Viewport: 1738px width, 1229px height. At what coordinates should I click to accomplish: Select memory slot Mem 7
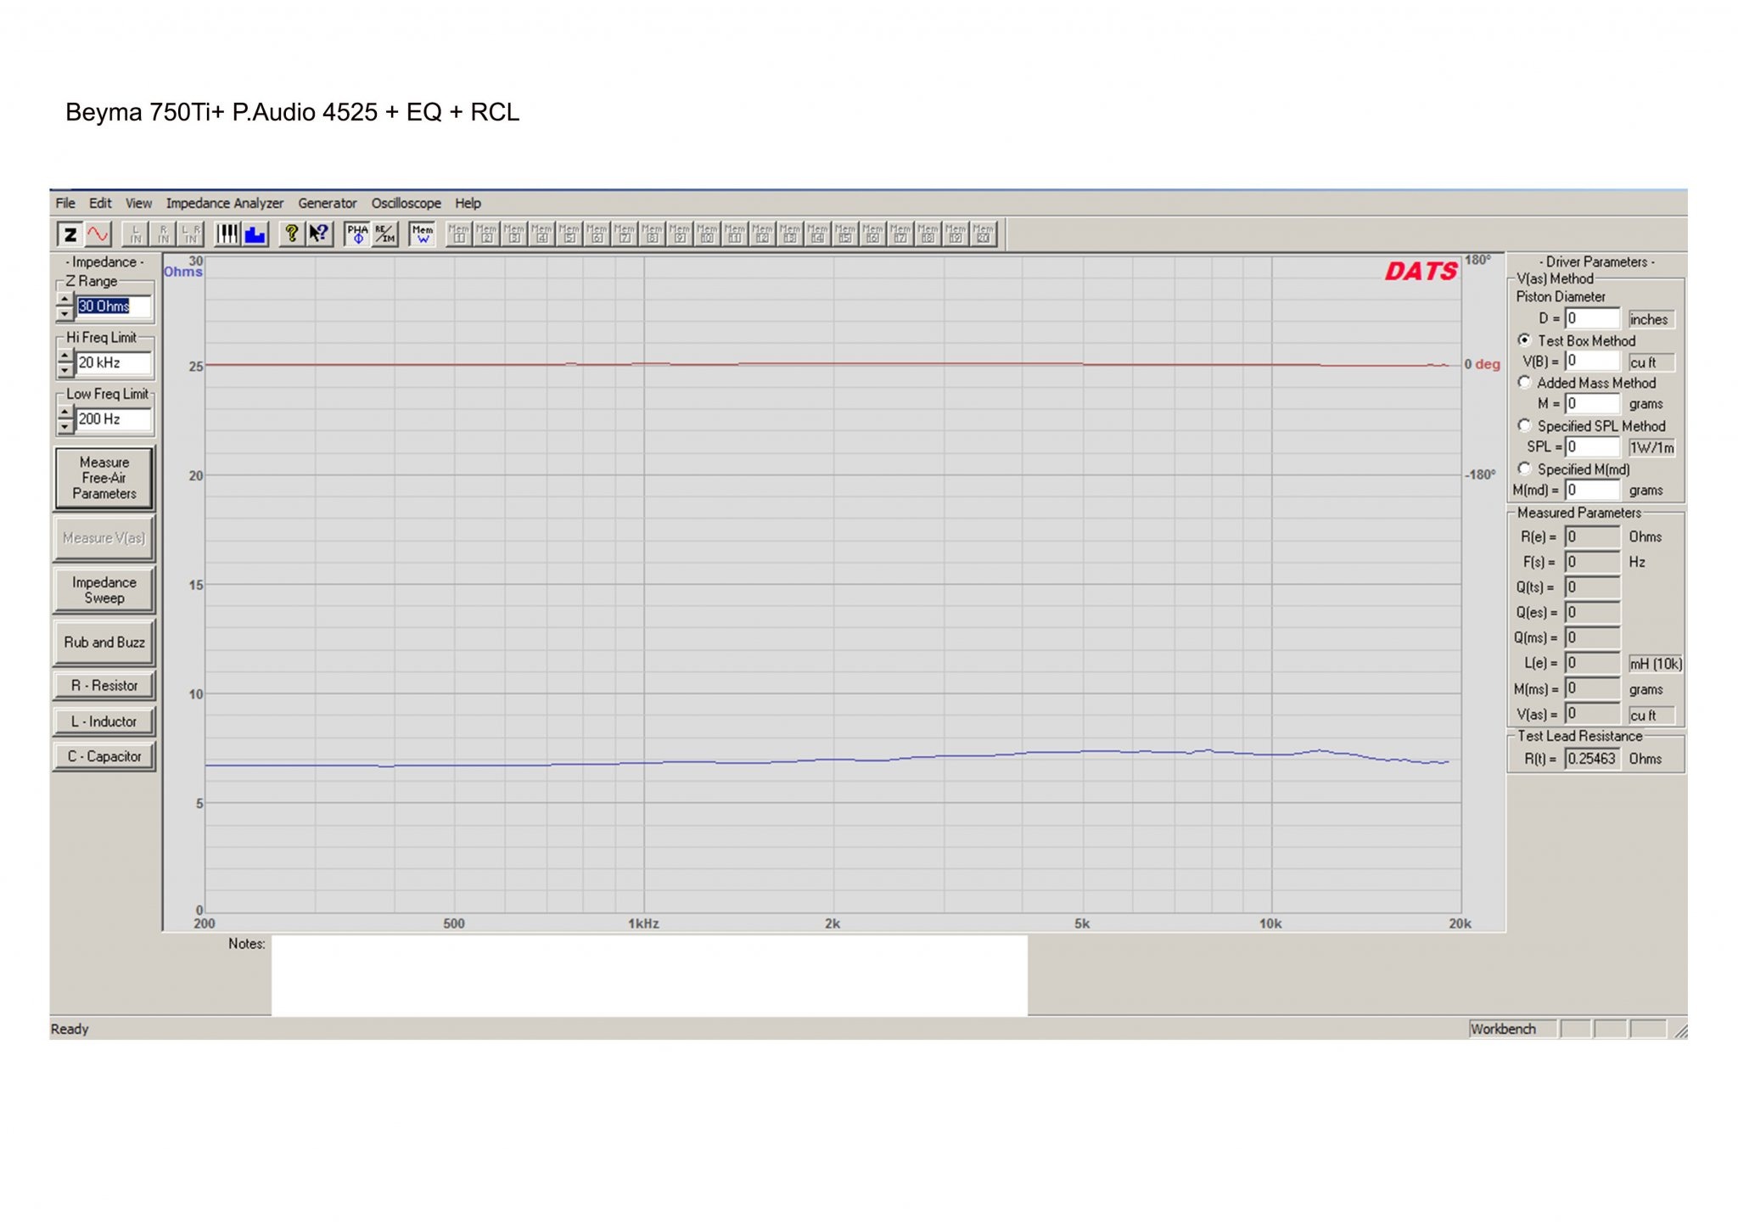point(625,234)
